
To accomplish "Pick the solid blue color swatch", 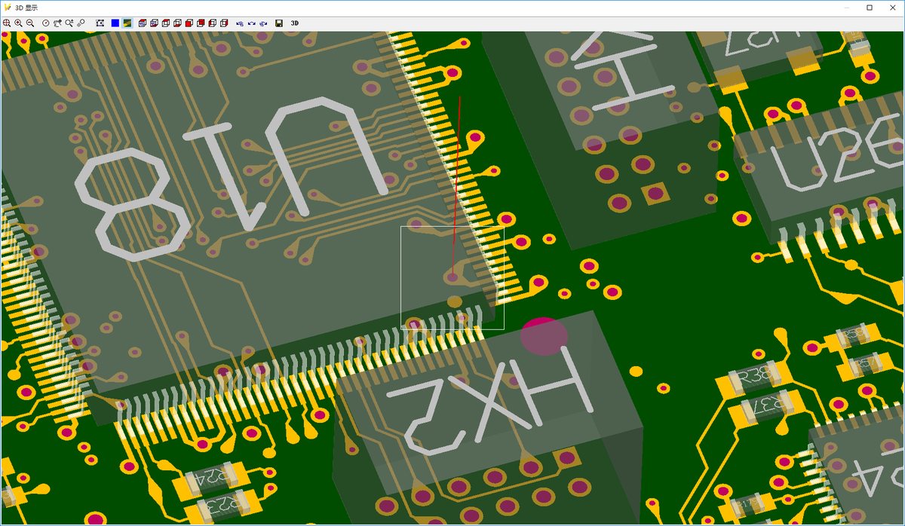I will pos(115,23).
